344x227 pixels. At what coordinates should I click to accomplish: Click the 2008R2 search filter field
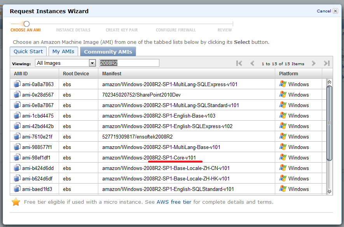click(x=129, y=63)
